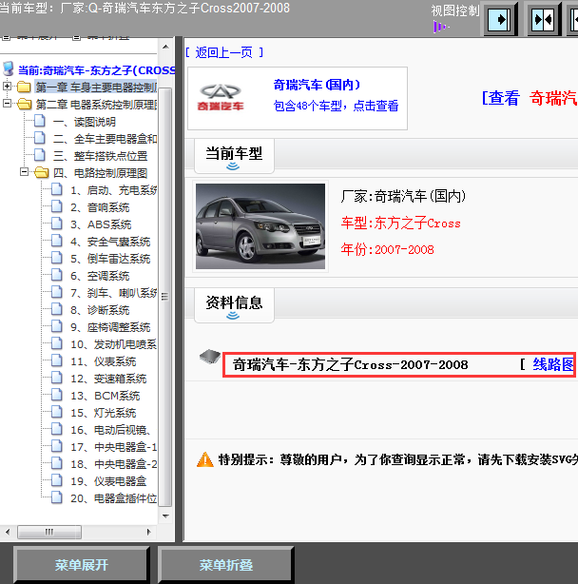The width and height of the screenshot is (578, 584).
Task: Open 11、仪表系统 diagram
Action: click(103, 361)
